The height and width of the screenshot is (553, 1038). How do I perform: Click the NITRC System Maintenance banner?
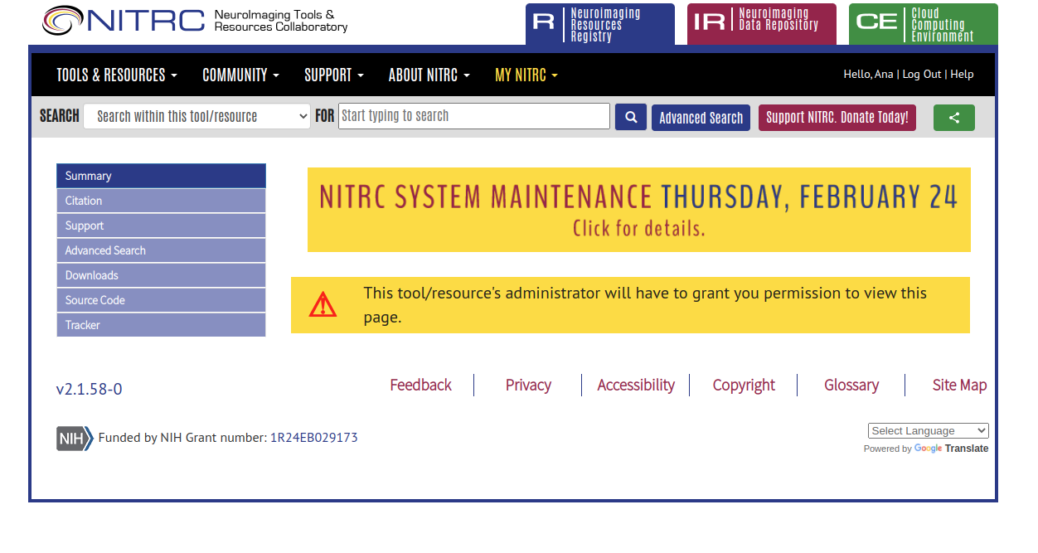pyautogui.click(x=638, y=210)
